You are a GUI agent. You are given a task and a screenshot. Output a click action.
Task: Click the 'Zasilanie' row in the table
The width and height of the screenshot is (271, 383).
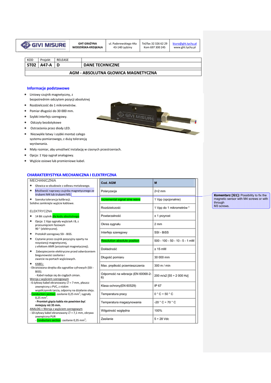coord(107,319)
